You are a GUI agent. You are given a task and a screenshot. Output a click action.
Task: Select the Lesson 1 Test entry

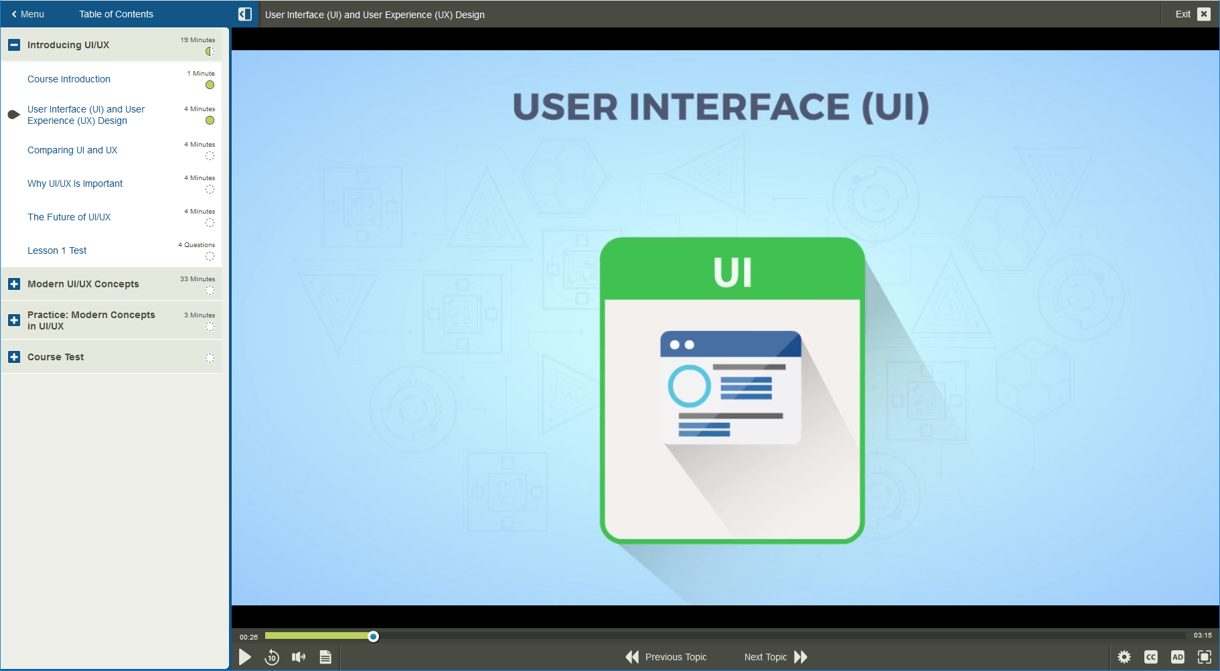pyautogui.click(x=57, y=250)
